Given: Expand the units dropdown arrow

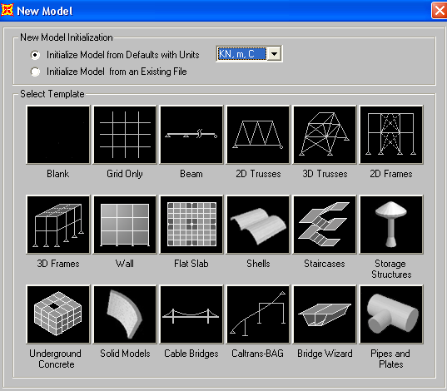Looking at the screenshot, I should [x=275, y=53].
